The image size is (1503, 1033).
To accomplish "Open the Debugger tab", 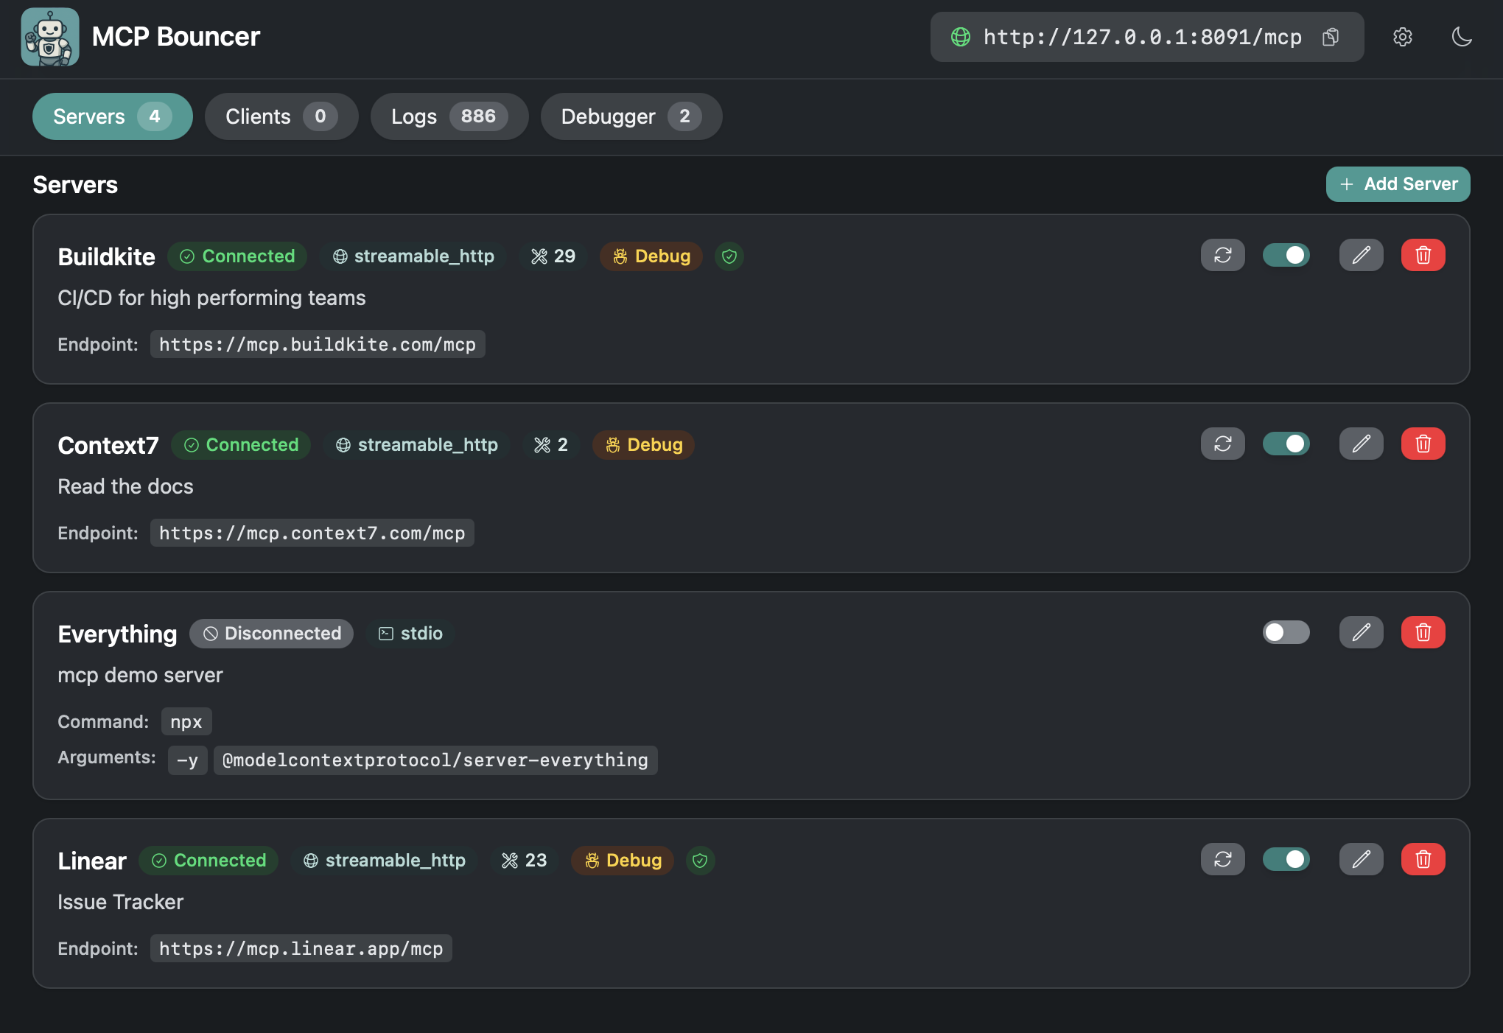I will (631, 116).
